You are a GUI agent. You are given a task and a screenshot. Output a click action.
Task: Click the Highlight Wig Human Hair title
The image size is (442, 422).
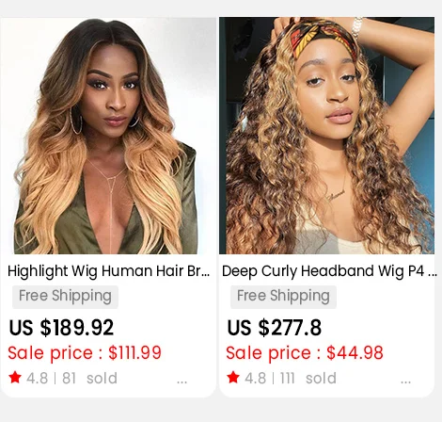click(108, 271)
